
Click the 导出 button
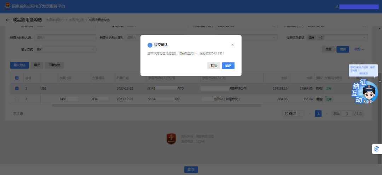point(37,65)
